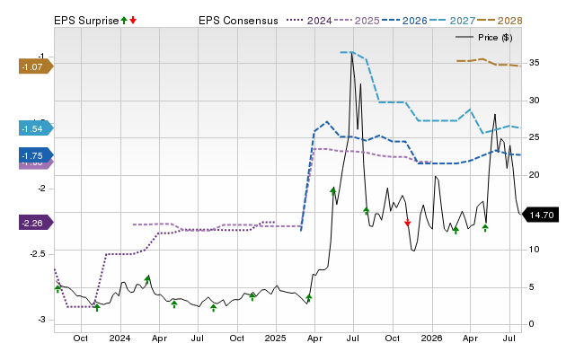The image size is (575, 343).
Task: Click the EPS Surprise legend label
Action: coord(86,21)
